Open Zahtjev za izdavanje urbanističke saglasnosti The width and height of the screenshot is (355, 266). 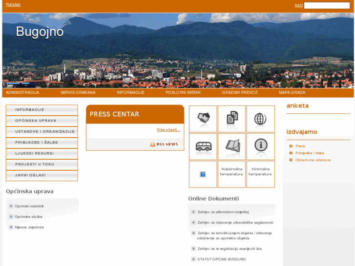tap(235, 223)
